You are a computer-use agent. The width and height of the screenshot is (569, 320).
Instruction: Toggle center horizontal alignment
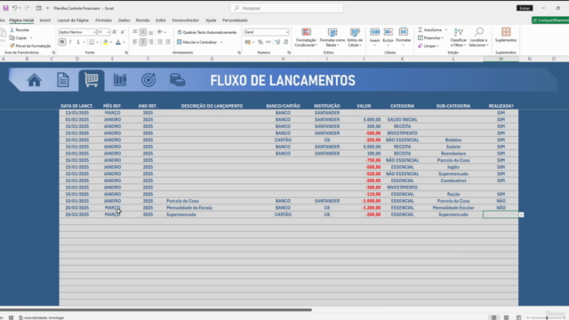[x=142, y=42]
